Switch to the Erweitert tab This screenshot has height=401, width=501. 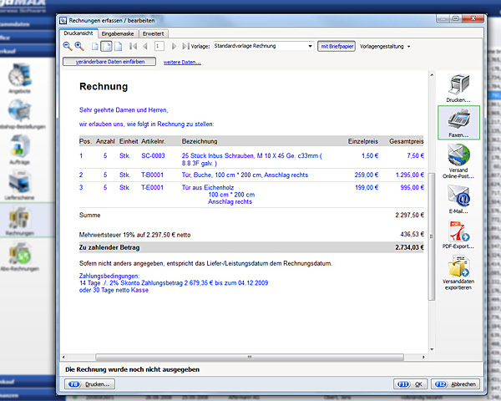click(153, 33)
